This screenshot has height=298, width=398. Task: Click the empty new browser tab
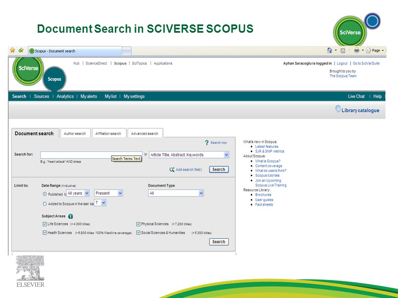pos(127,51)
